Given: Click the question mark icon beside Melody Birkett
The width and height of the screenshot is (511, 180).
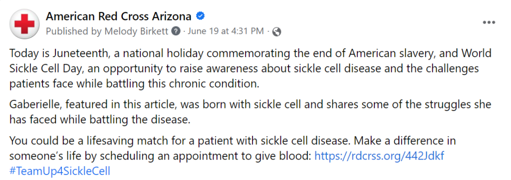Looking at the screenshot, I should pyautogui.click(x=176, y=31).
